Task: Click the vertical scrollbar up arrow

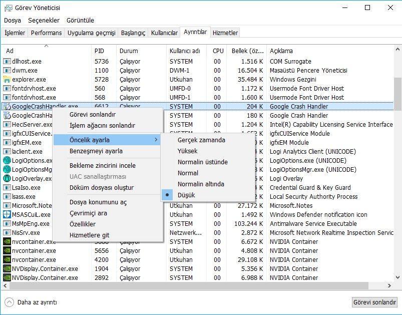Action: click(x=397, y=49)
